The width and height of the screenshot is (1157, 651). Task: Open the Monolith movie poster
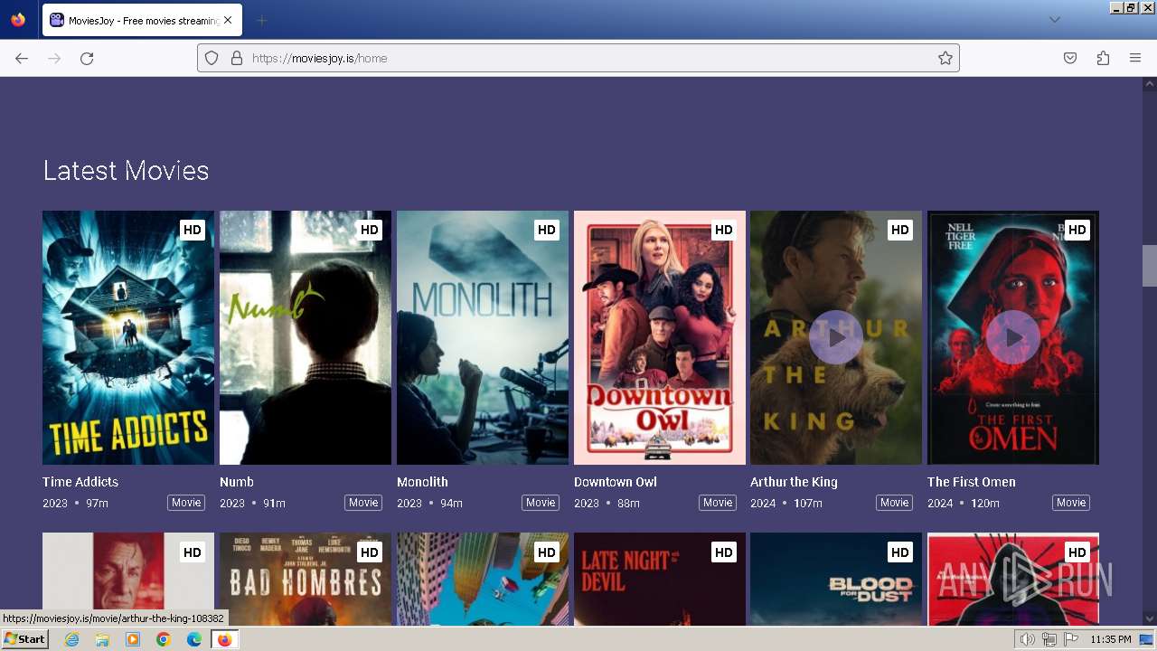click(483, 337)
